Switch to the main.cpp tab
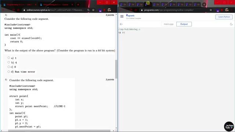The width and height of the screenshot is (235, 132). 169,24
